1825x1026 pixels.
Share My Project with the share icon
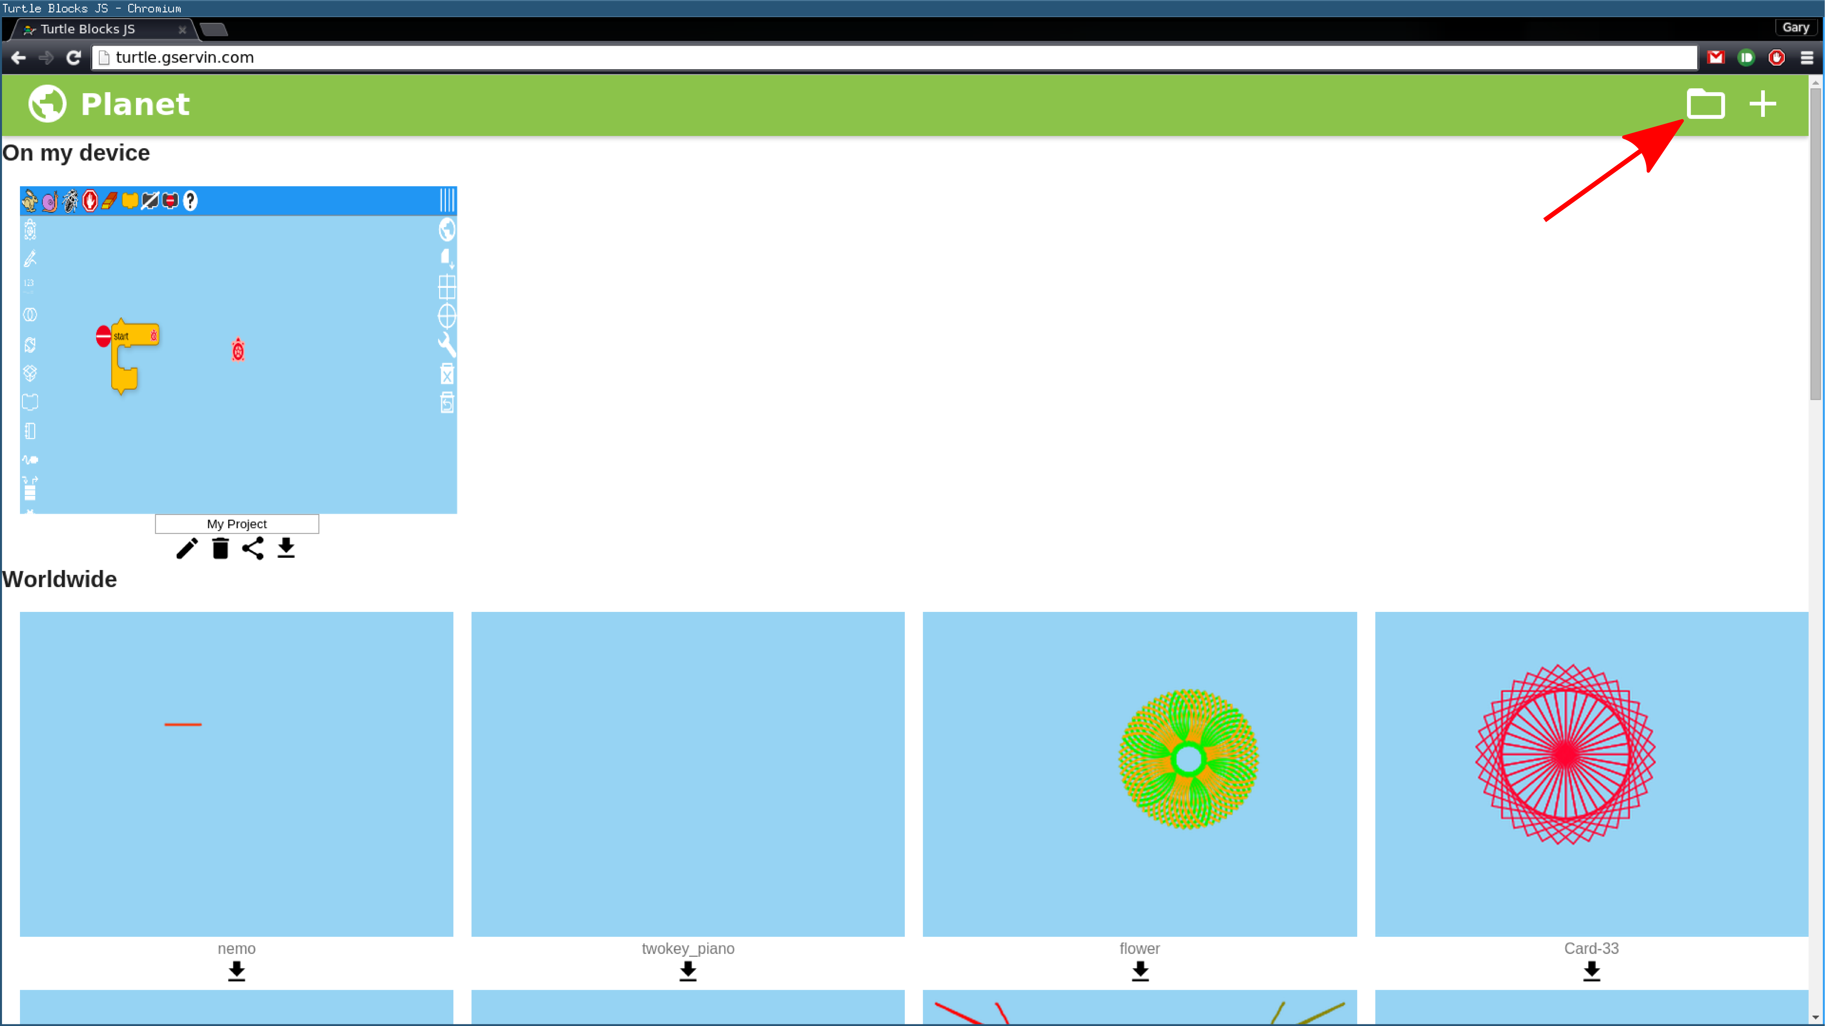pos(253,548)
